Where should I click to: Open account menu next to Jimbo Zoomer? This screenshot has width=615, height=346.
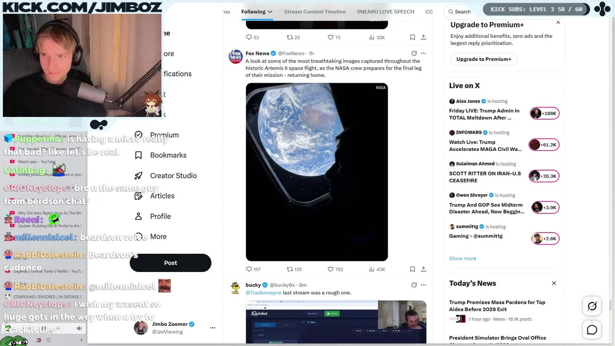pyautogui.click(x=212, y=328)
